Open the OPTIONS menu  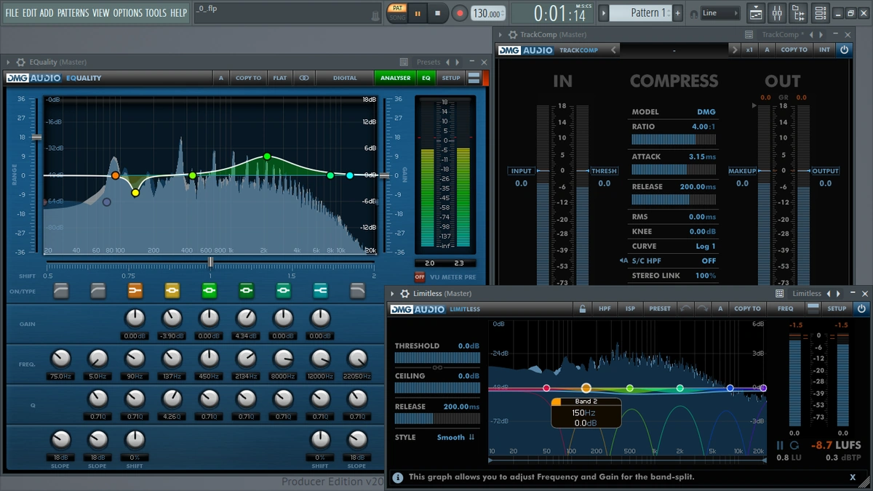127,13
